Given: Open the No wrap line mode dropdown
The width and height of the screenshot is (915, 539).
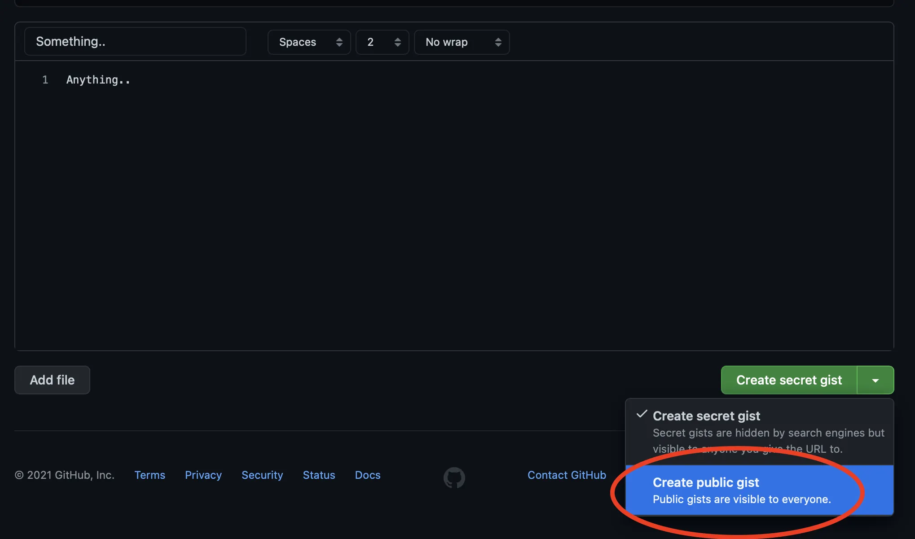Looking at the screenshot, I should pos(462,42).
